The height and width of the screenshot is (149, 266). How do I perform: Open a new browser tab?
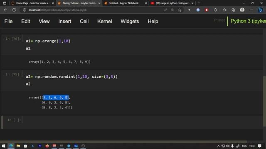point(199,3)
